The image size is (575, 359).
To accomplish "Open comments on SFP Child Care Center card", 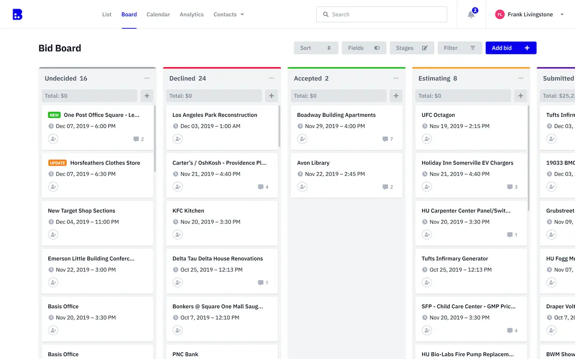I will (512, 331).
